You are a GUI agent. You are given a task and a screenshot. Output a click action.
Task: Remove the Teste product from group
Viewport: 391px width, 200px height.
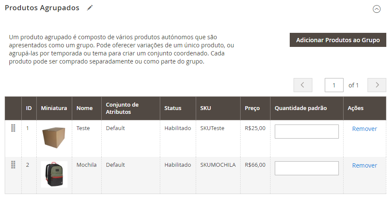365,129
